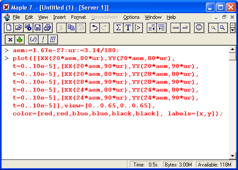Place cursor in the aem:=1.67e-27 line
Viewport: 238px width, 170px height.
66,50
